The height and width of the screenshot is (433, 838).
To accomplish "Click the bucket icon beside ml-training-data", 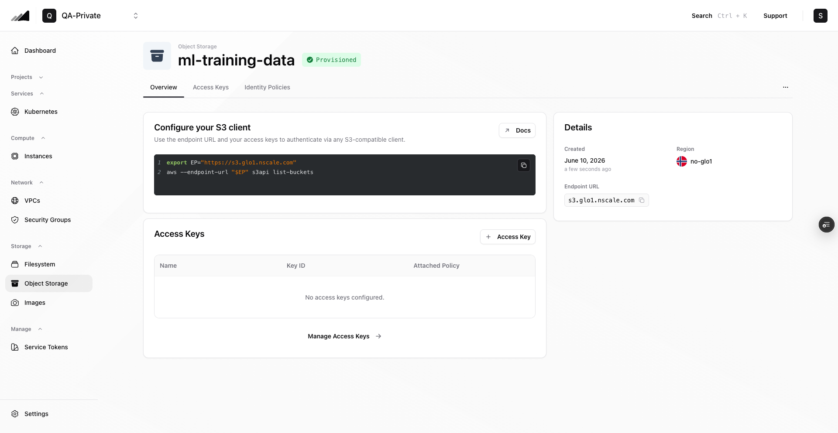I will click(x=157, y=56).
